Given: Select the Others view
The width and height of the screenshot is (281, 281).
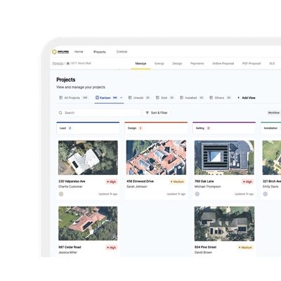Looking at the screenshot, I should tap(221, 98).
